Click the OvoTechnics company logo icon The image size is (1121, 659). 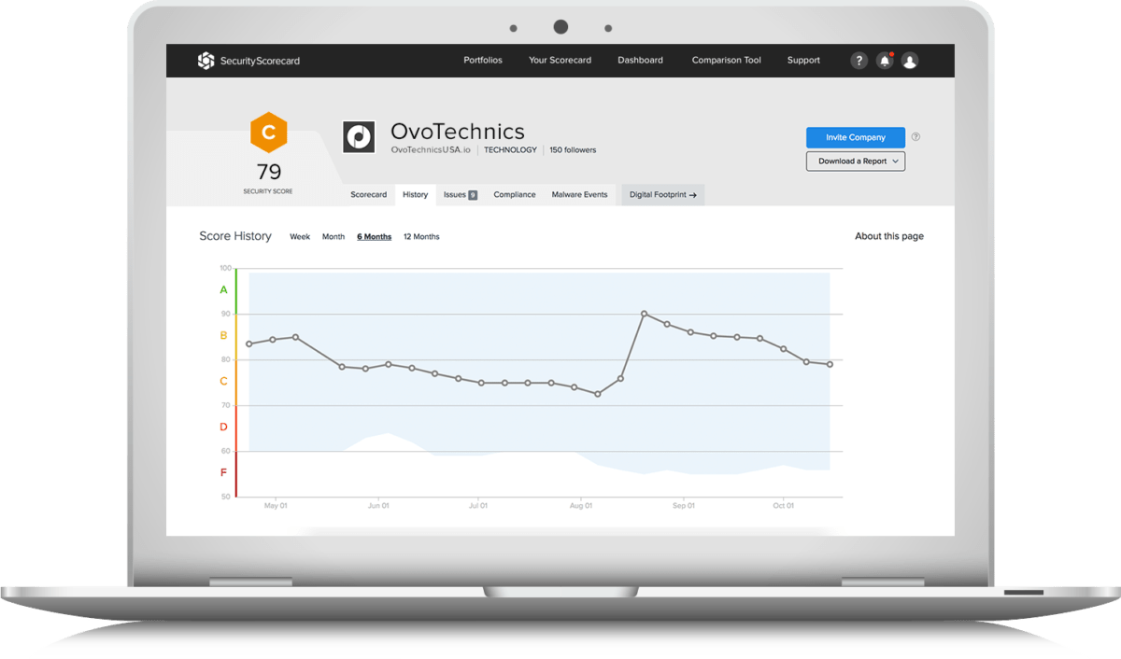click(x=359, y=136)
